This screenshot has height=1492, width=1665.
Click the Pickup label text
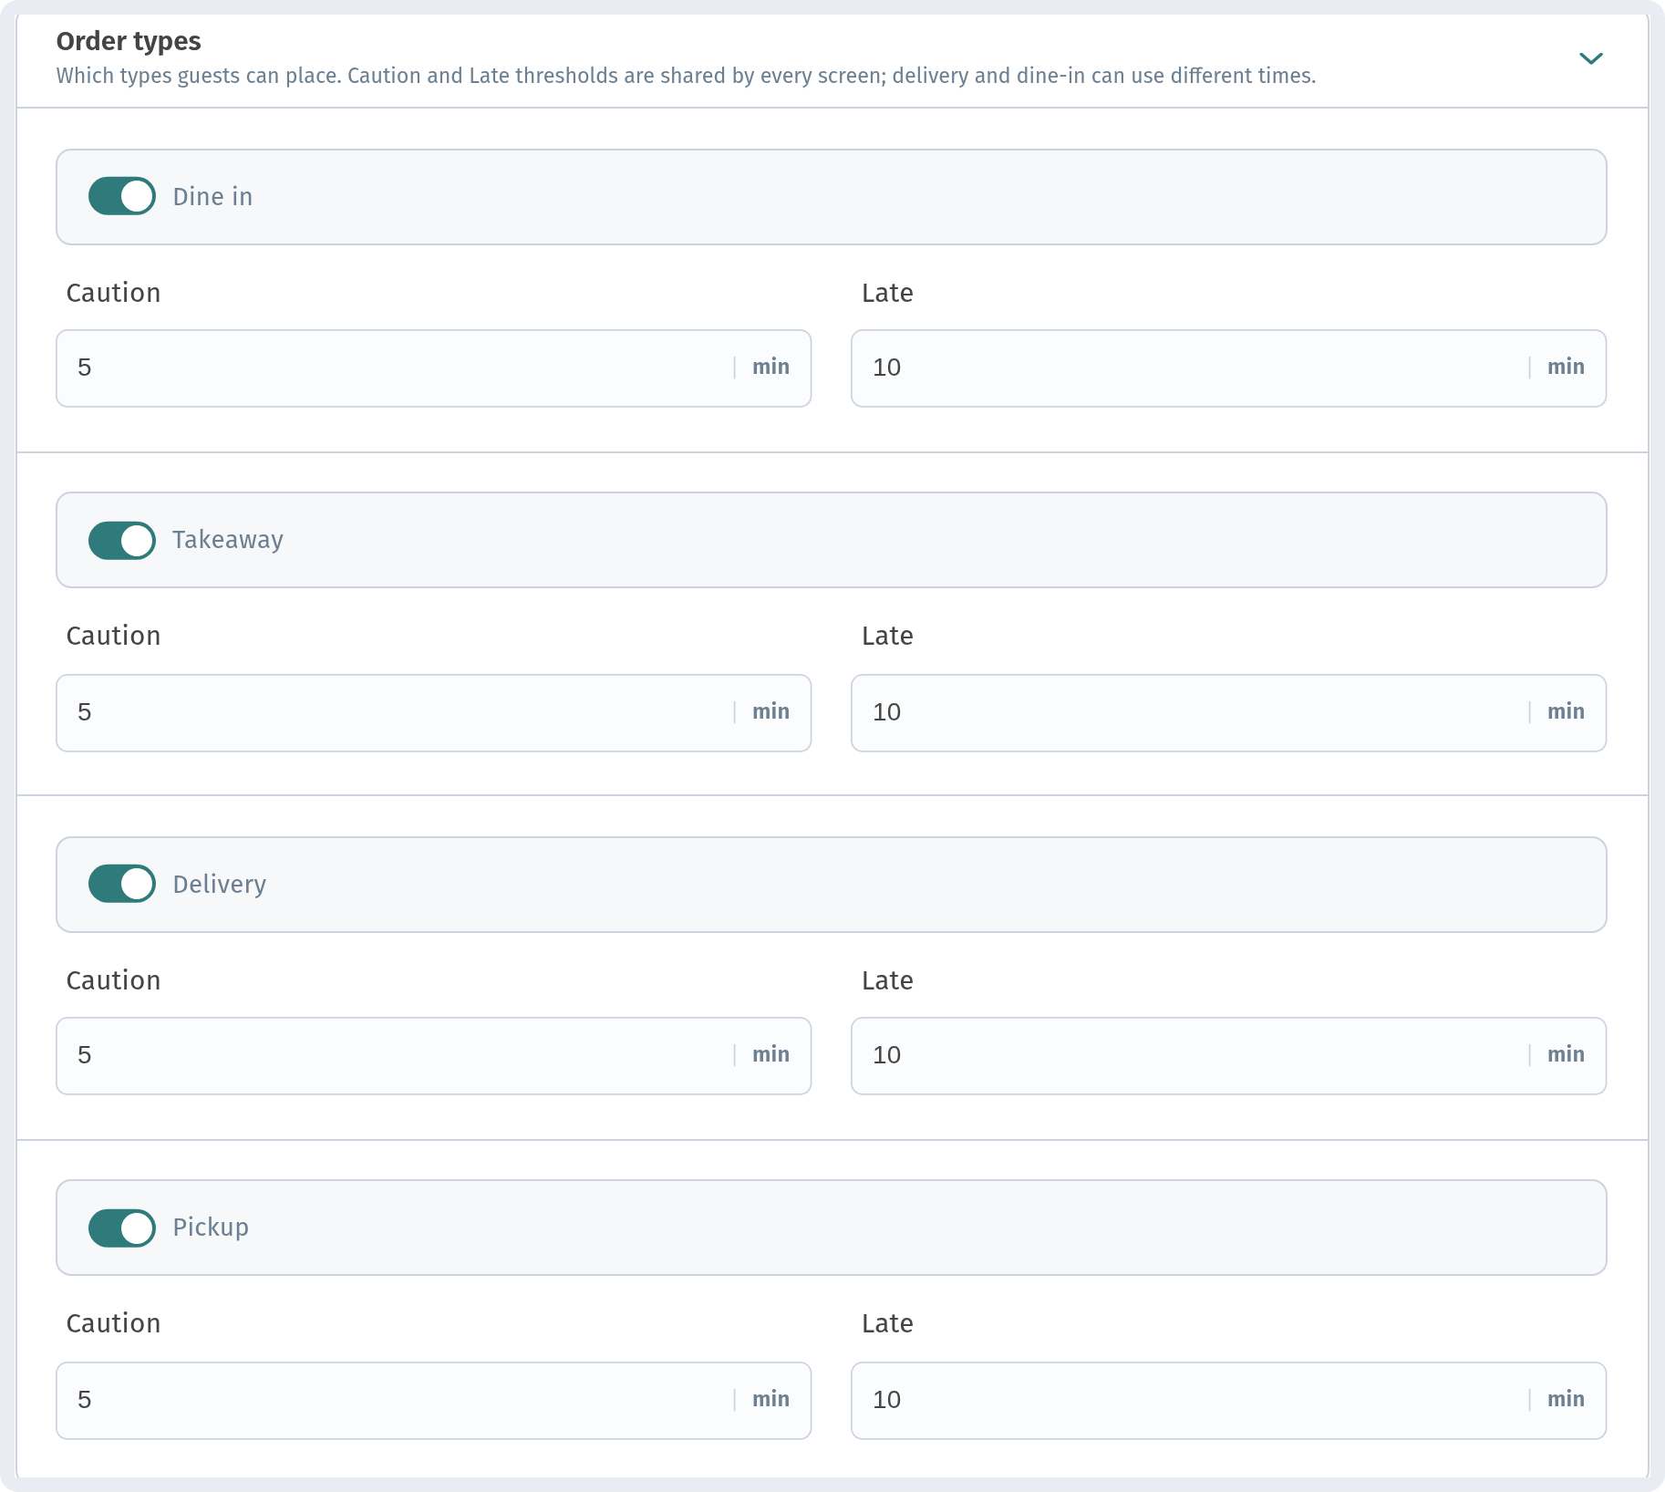pyautogui.click(x=211, y=1228)
